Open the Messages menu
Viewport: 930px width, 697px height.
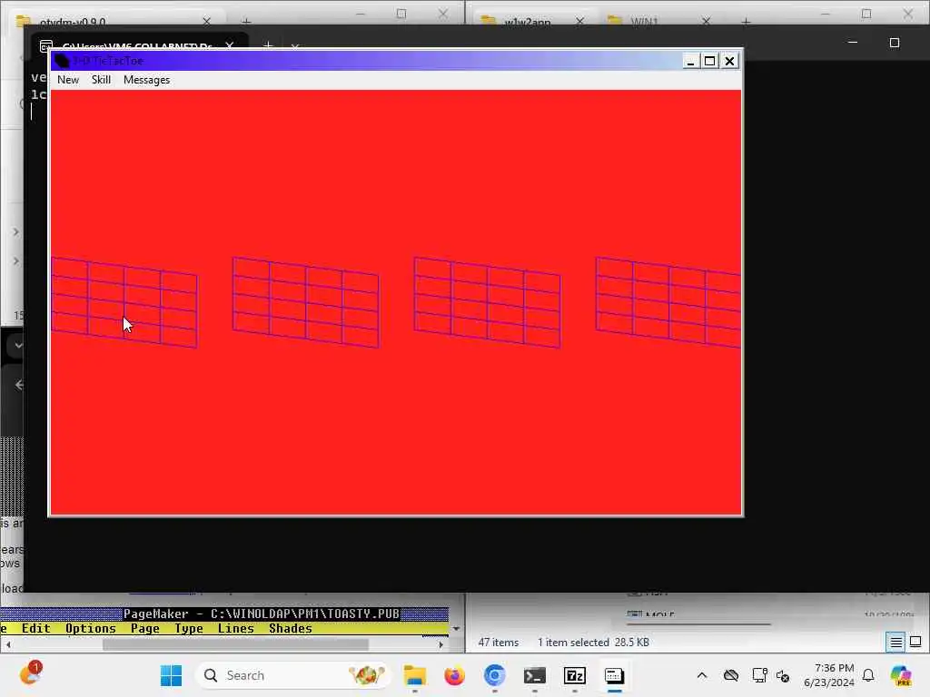(x=146, y=80)
